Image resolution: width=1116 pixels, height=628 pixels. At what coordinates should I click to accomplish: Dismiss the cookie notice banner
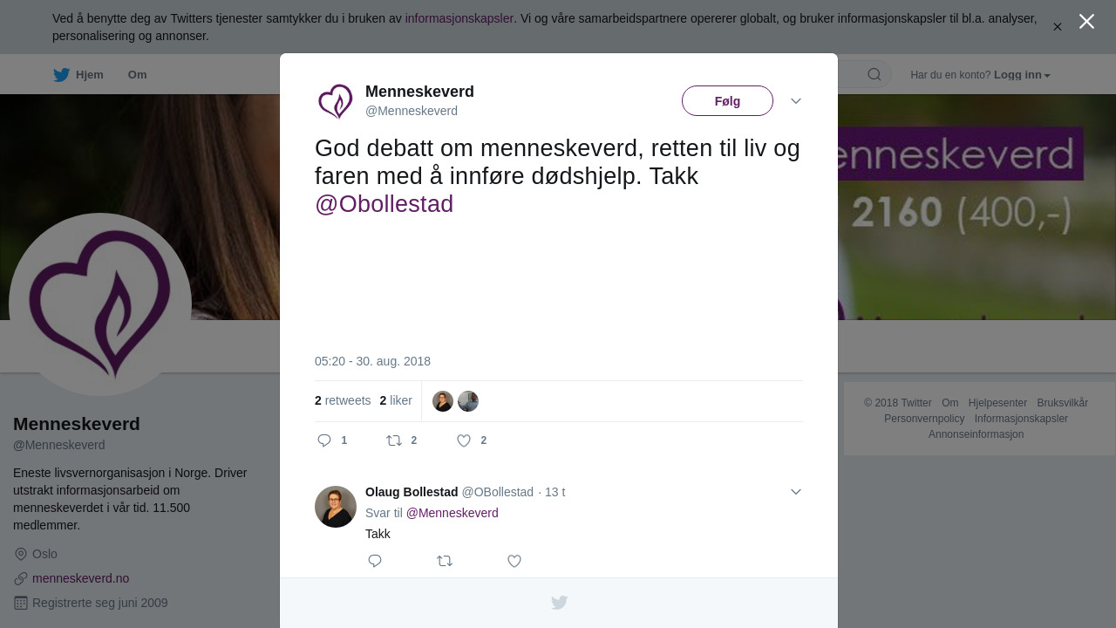[x=1058, y=27]
